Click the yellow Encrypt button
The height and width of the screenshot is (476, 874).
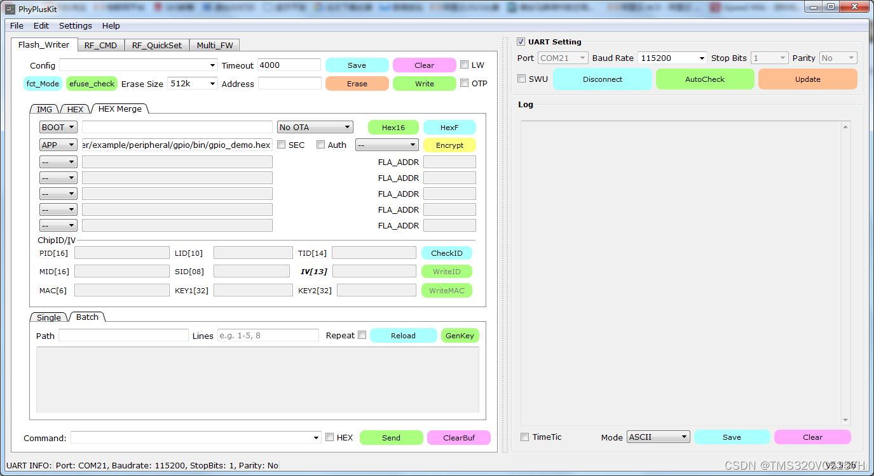coord(449,145)
